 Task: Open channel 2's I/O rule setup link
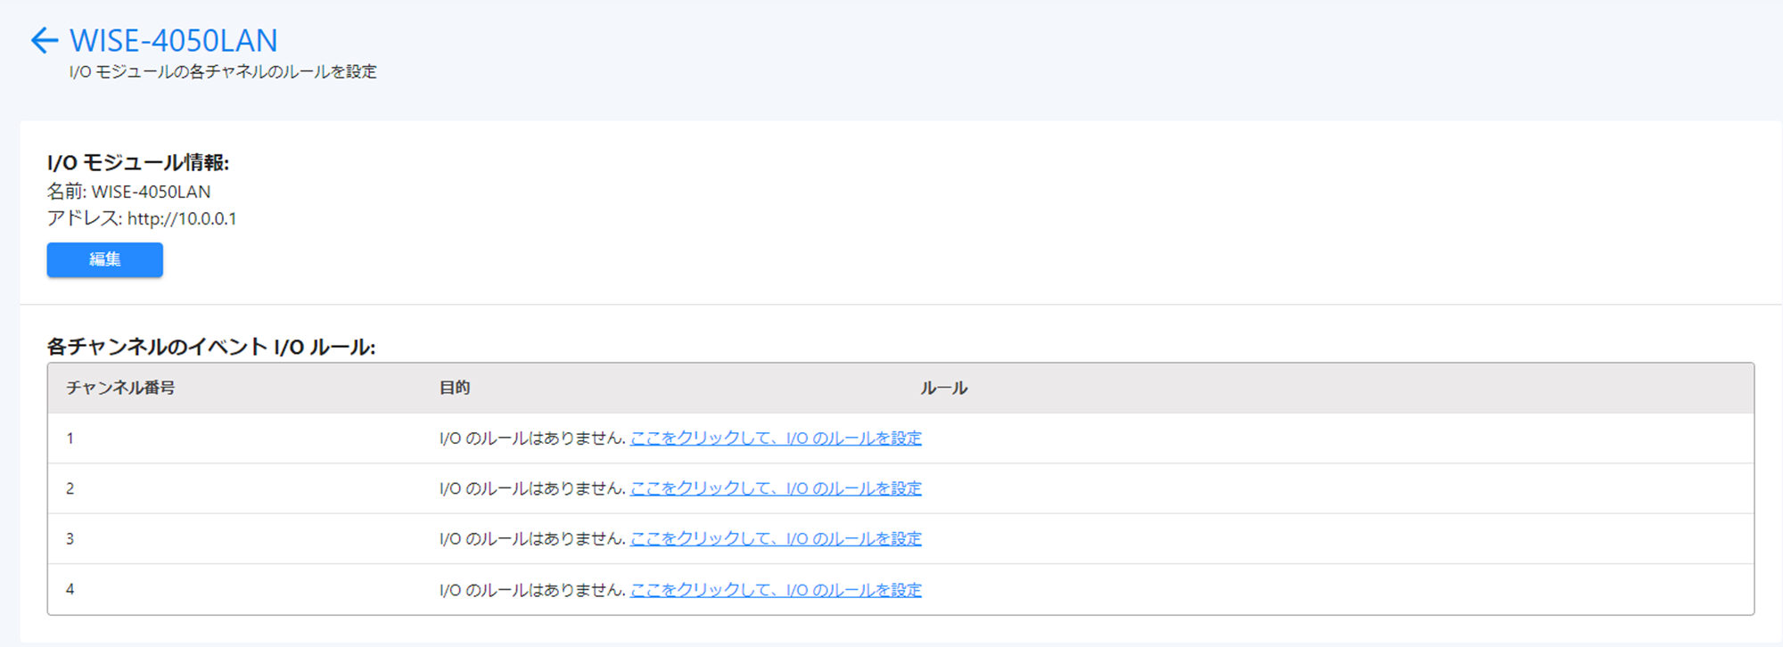pos(776,488)
